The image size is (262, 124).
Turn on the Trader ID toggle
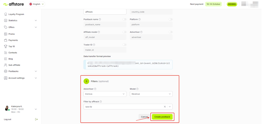(x=124, y=45)
